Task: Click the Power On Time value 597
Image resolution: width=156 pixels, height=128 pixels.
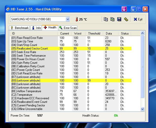Action: 40,116
